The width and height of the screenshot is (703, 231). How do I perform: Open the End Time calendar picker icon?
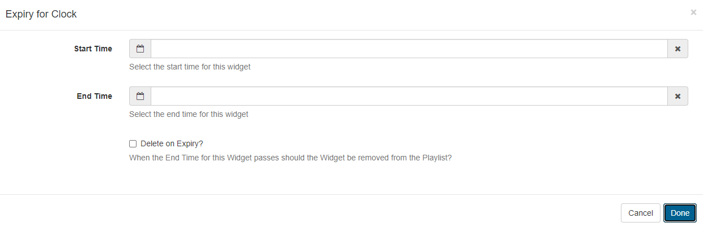point(140,96)
